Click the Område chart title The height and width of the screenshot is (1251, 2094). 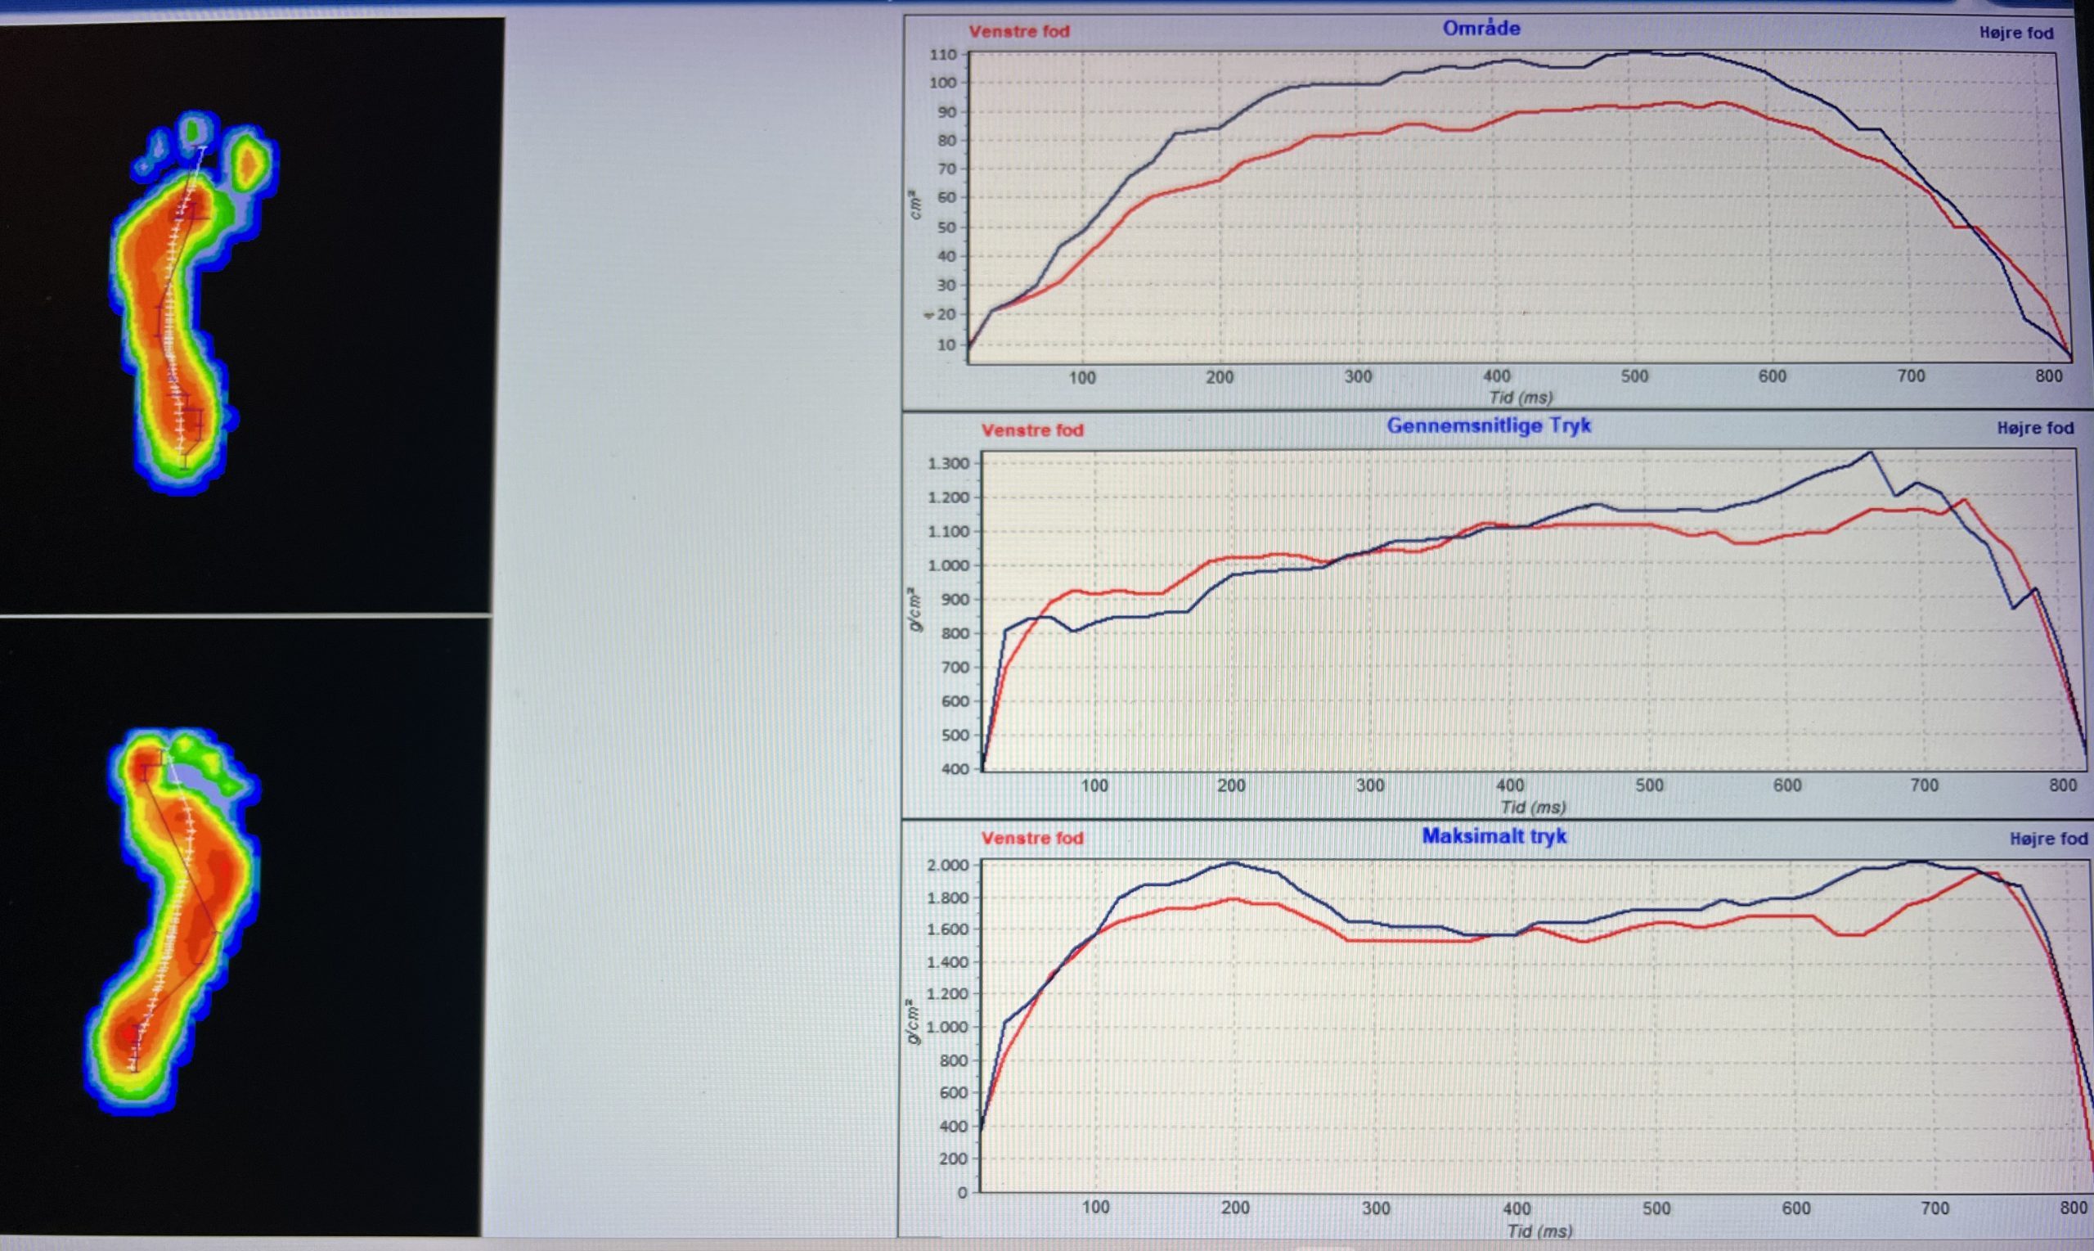point(1481,28)
